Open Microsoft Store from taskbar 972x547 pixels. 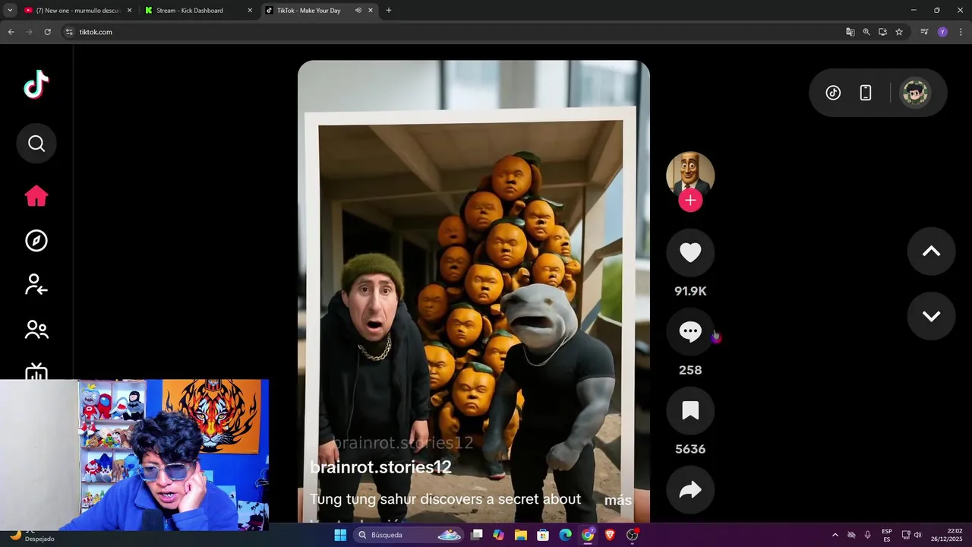(543, 535)
